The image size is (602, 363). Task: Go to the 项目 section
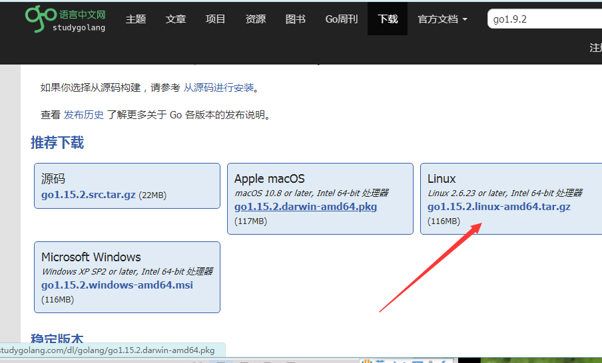point(215,19)
